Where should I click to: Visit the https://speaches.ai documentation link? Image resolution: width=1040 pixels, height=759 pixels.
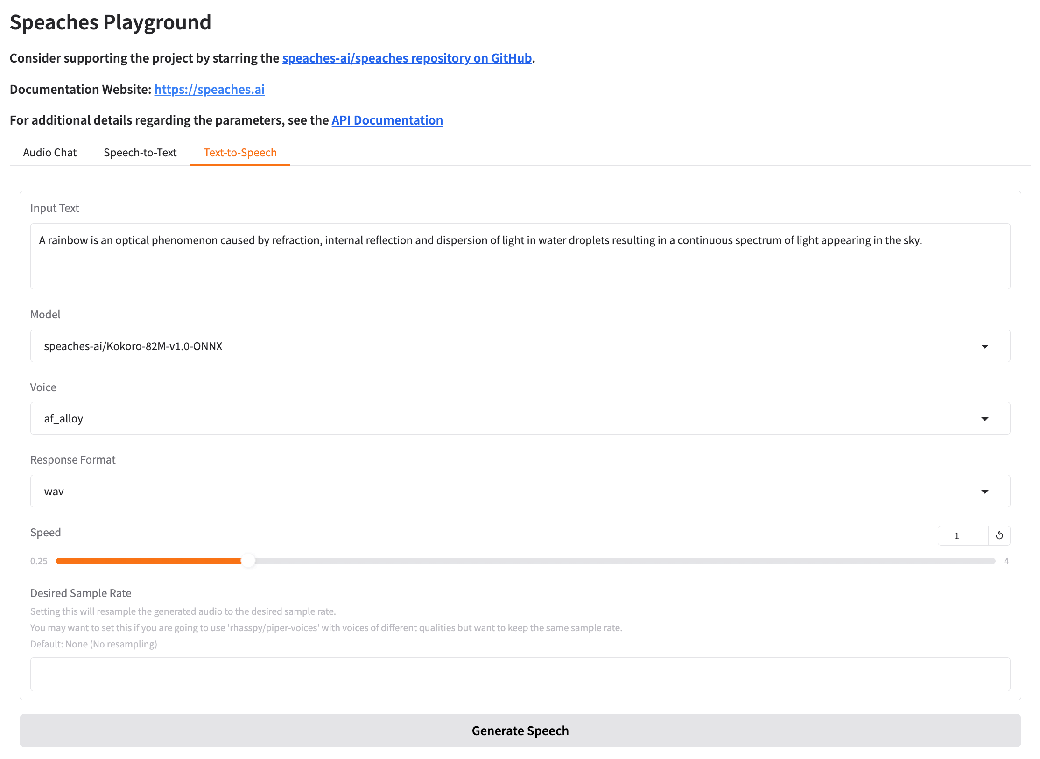[209, 90]
